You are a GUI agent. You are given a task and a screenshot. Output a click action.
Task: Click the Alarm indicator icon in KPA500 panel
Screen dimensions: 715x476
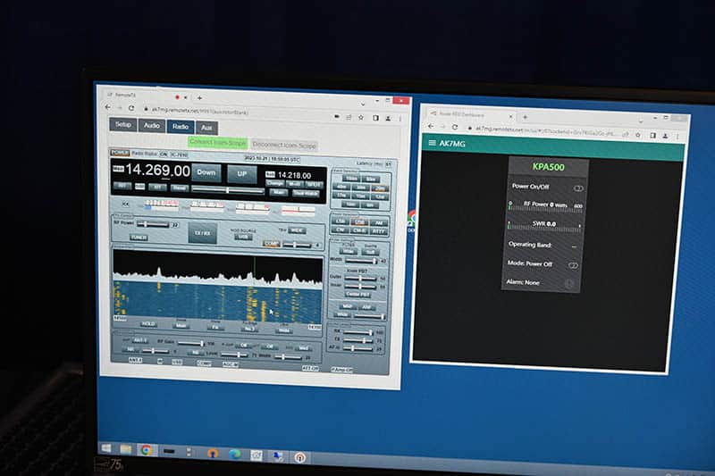pyautogui.click(x=568, y=284)
